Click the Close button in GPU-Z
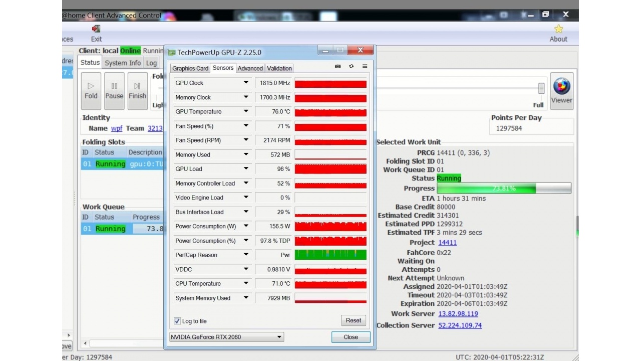The width and height of the screenshot is (641, 361). pyautogui.click(x=351, y=337)
